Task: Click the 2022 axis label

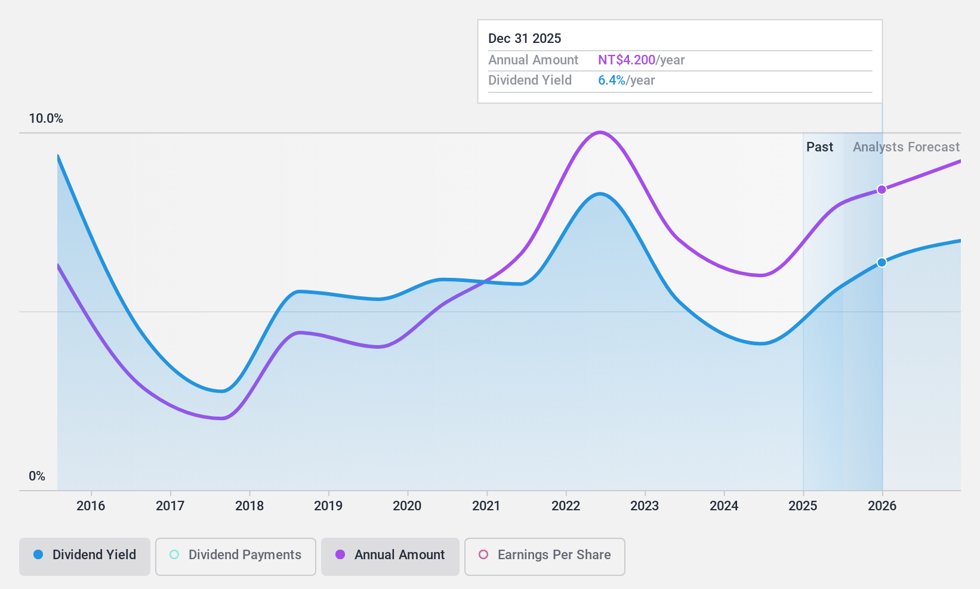Action: point(566,506)
